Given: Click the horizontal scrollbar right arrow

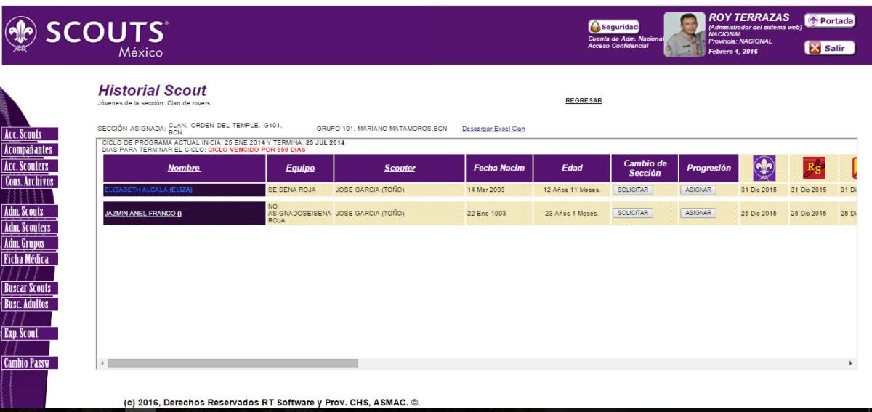Looking at the screenshot, I should click(x=850, y=363).
